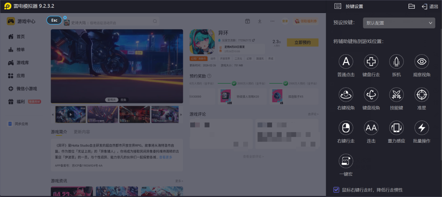Click the search magnifier icon
Image resolution: width=442 pixels, height=197 pixels.
click(x=155, y=22)
